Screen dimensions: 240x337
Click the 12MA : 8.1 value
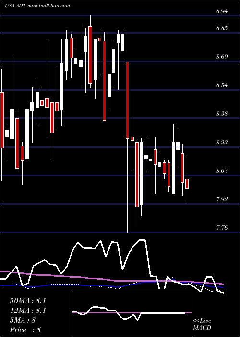coord(28,311)
